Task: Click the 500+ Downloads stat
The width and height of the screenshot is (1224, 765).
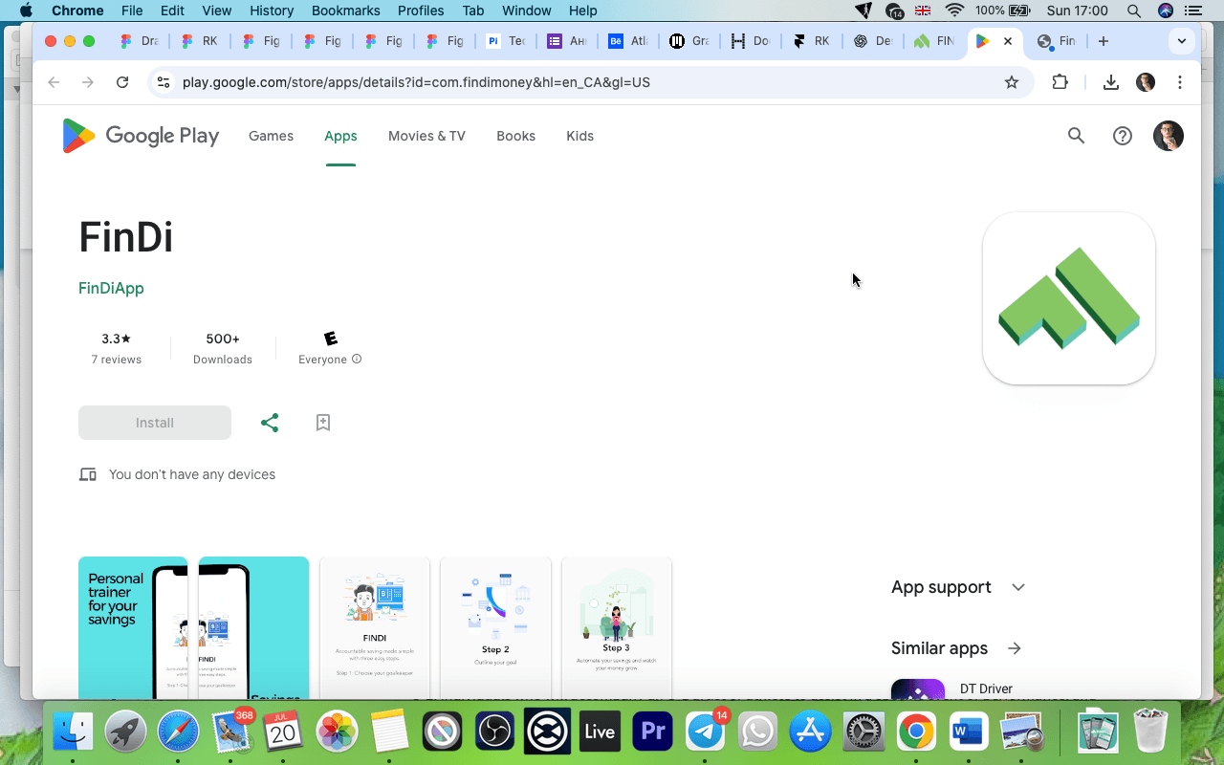Action: point(223,349)
